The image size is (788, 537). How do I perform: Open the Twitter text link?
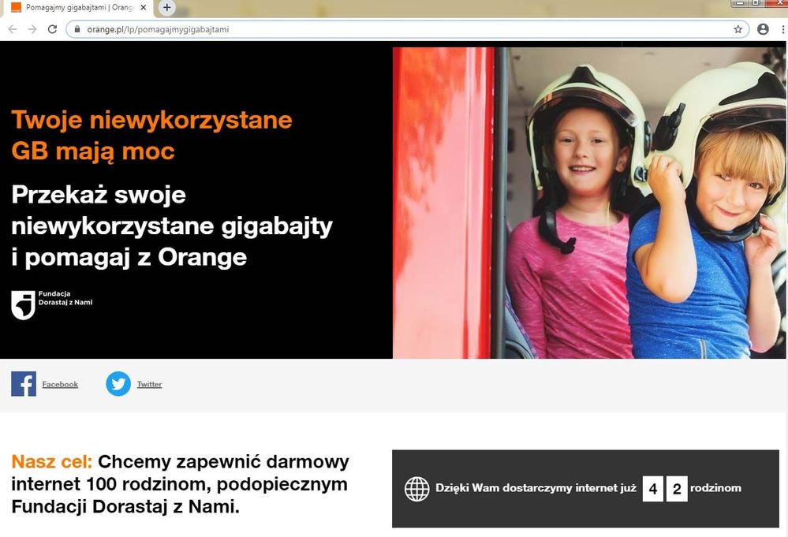[149, 384]
